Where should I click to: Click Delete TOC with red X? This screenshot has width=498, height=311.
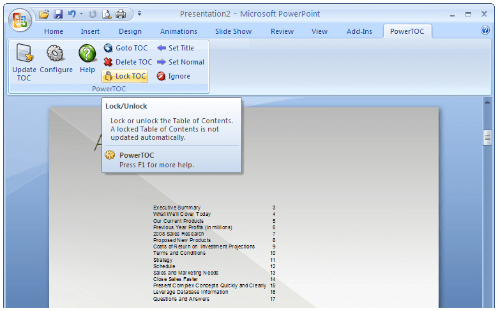point(128,62)
